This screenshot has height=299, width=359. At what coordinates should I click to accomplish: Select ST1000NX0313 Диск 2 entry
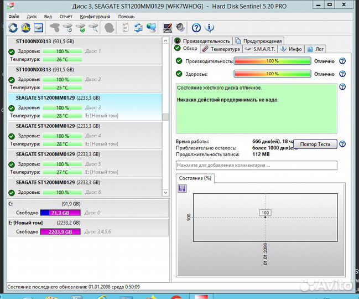pos(85,79)
